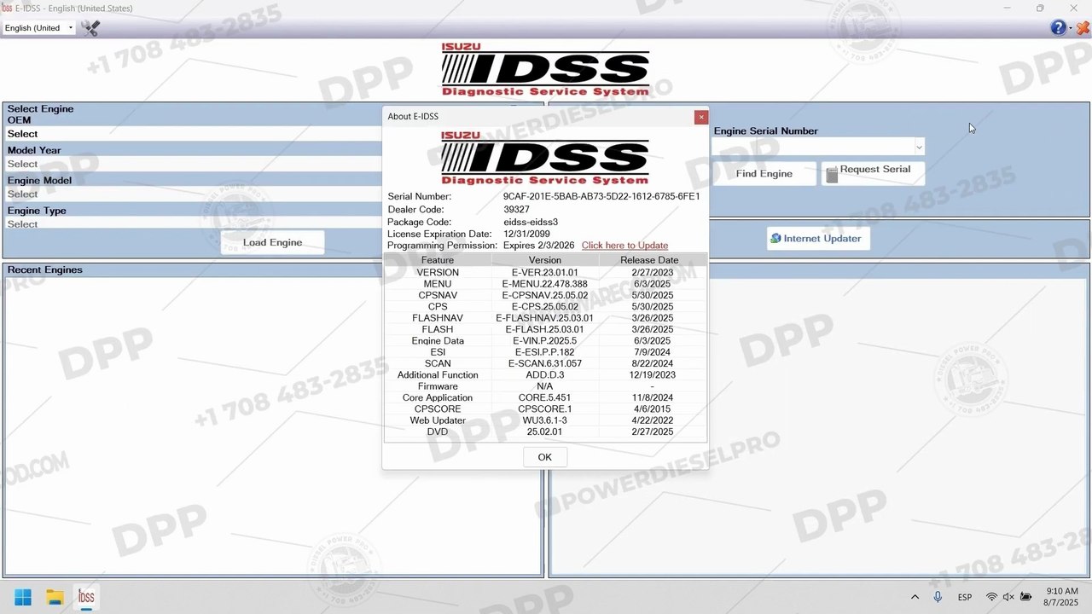Click the Feature column header
This screenshot has height=614, width=1092.
[438, 260]
